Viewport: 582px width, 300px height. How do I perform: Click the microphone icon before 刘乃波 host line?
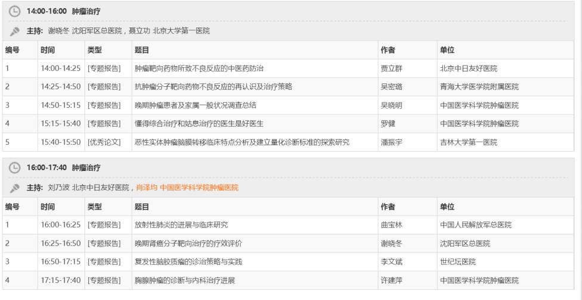tap(14, 187)
